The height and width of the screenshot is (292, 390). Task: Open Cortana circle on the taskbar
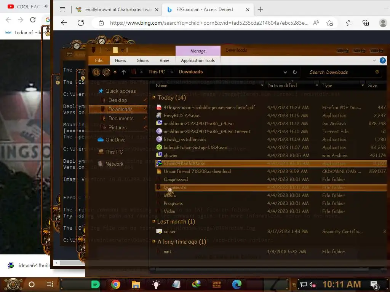point(32,284)
